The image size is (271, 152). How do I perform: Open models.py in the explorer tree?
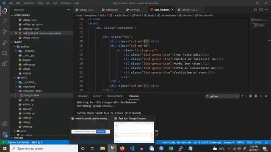[x=28, y=113]
